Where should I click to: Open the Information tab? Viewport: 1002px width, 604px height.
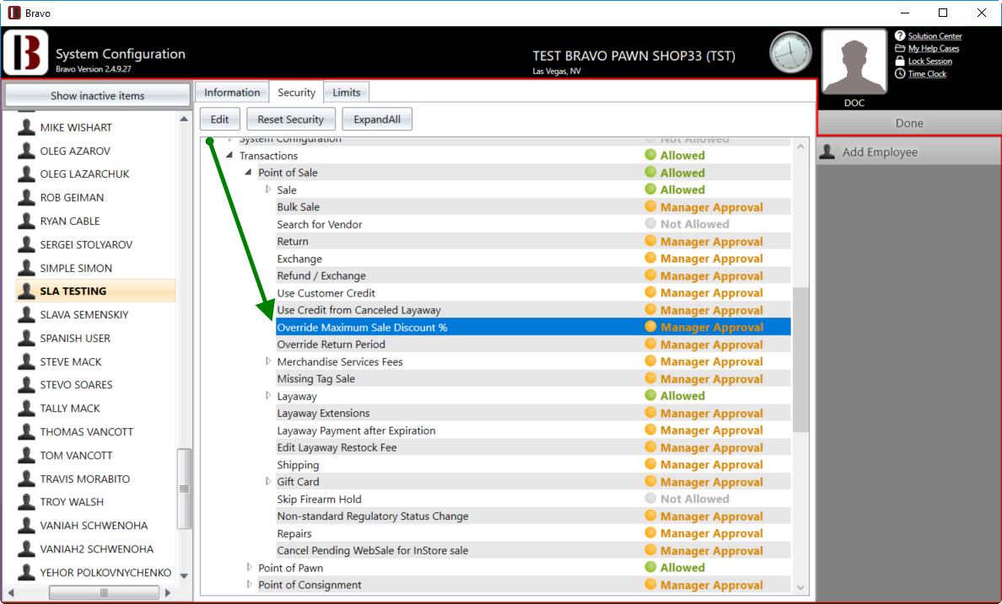point(232,93)
